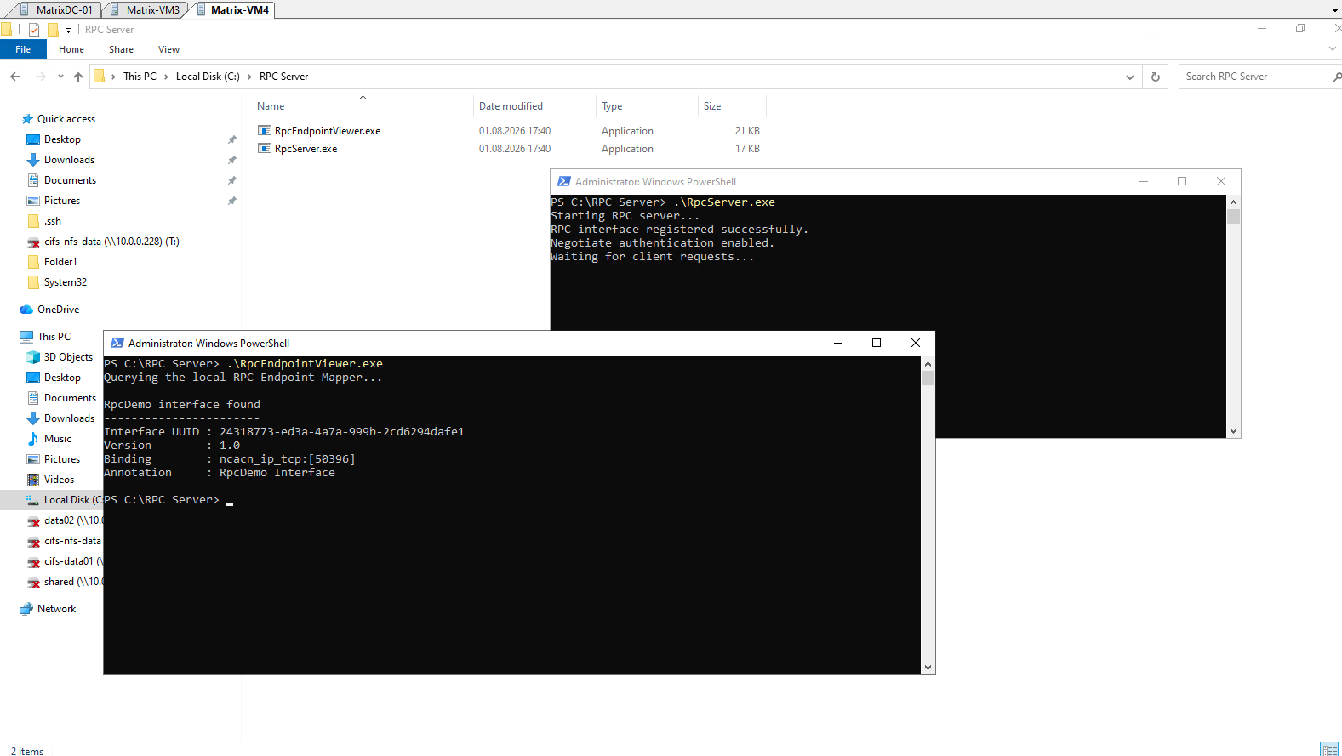The image size is (1342, 756).
Task: Select Quick access in navigation pane
Action: 66,119
